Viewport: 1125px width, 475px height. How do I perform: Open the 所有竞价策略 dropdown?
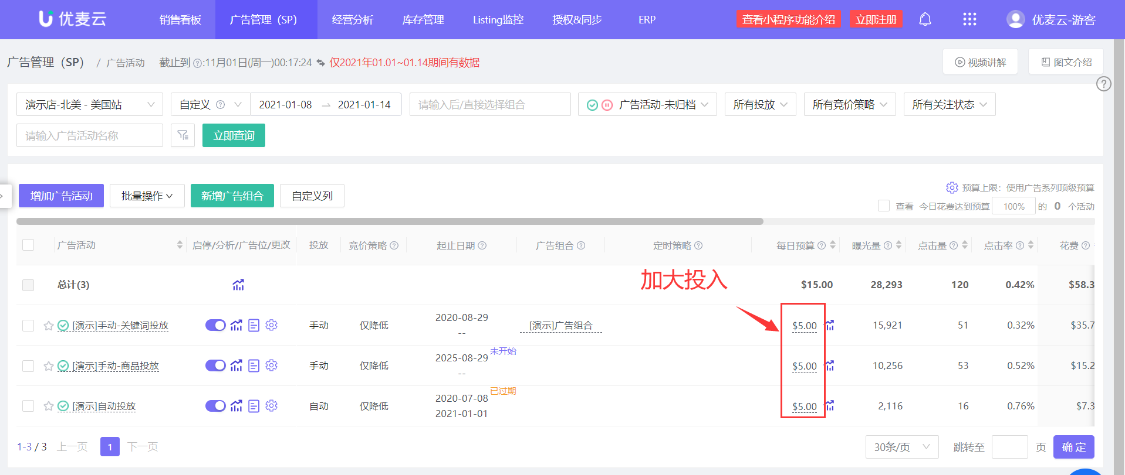(x=849, y=104)
